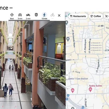Open the shopping cart filter chip
The width and height of the screenshot is (109, 109).
tap(107, 16)
